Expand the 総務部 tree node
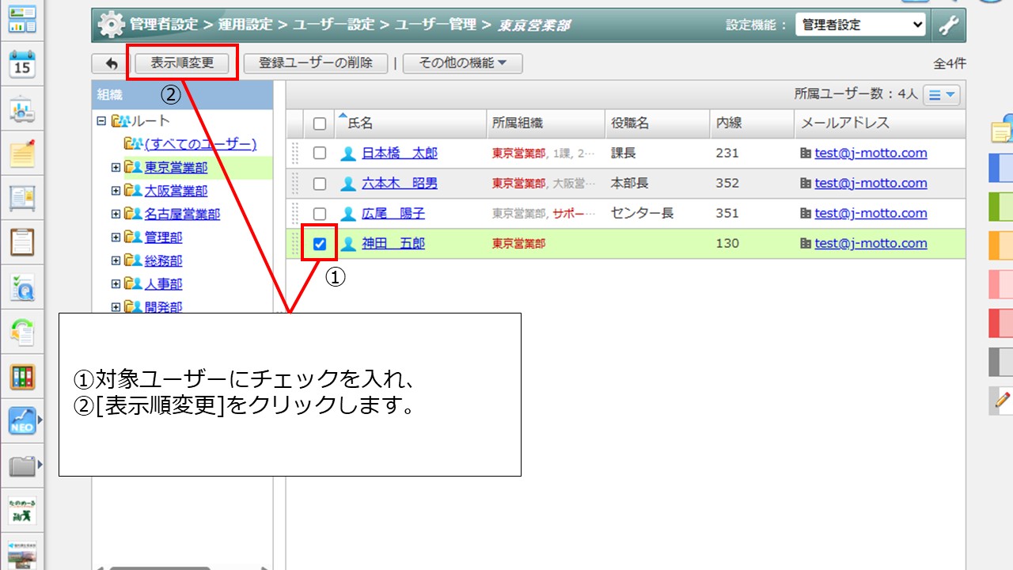This screenshot has height=570, width=1013. pos(116,260)
